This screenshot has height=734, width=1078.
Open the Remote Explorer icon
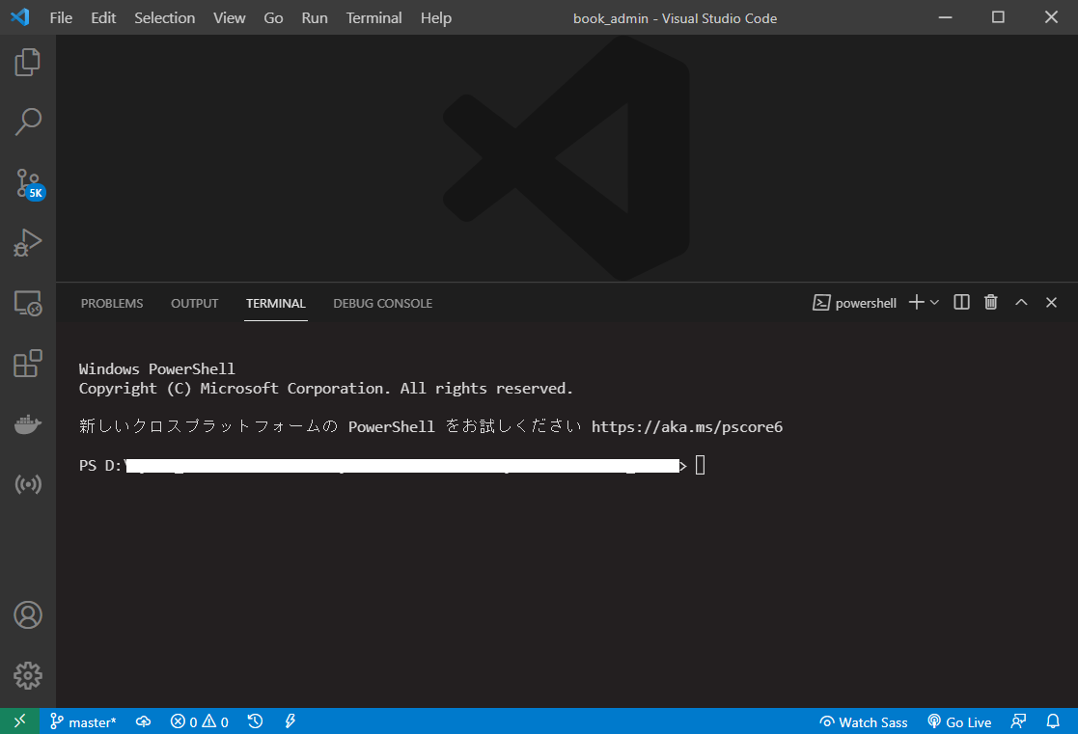click(27, 303)
